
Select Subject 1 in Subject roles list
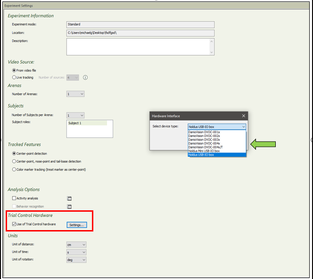[x=87, y=123]
